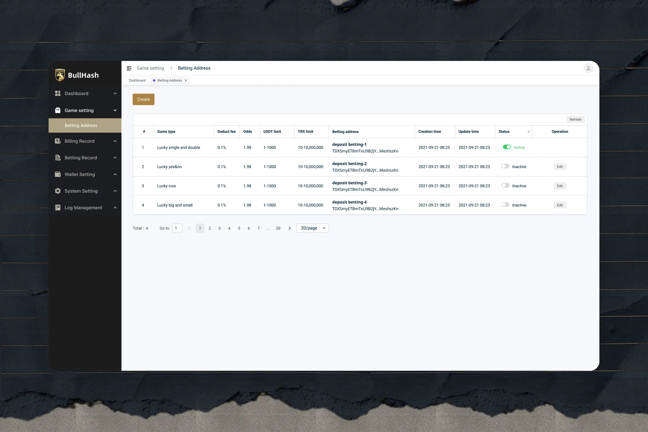Viewport: 648px width, 432px height.
Task: Click the pagination ellipsis to jump pages
Action: coord(268,228)
